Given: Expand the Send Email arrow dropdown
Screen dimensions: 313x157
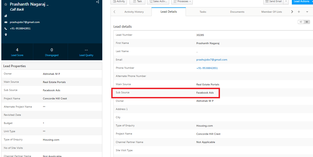Looking at the screenshot, I should [286, 1].
